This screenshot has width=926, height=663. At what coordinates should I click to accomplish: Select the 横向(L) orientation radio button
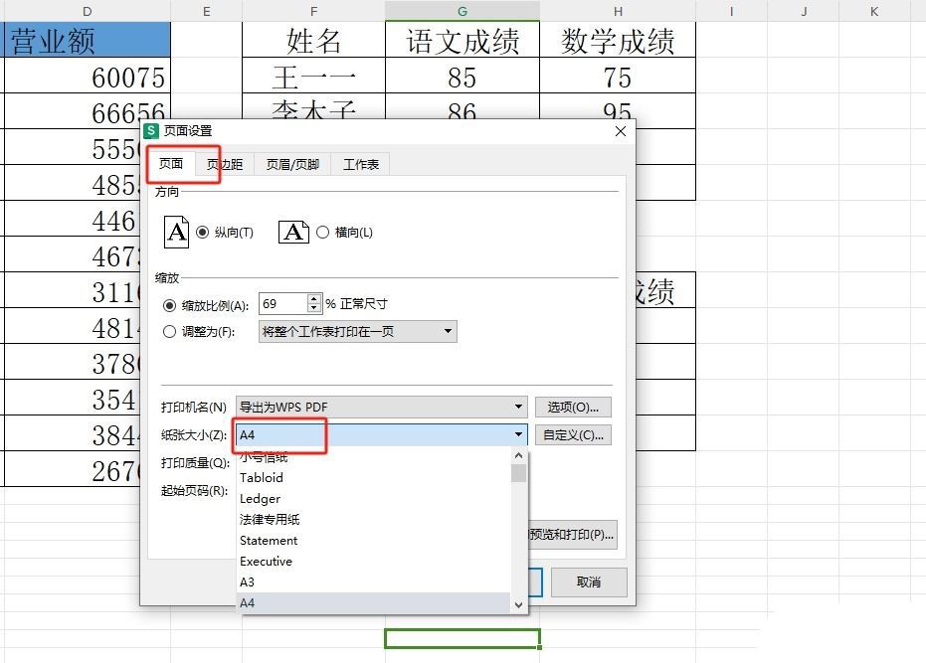322,232
